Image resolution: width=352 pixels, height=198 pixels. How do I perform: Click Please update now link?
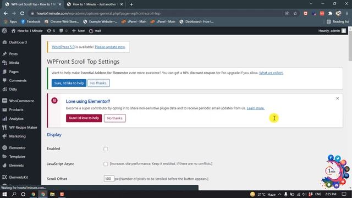(110, 47)
